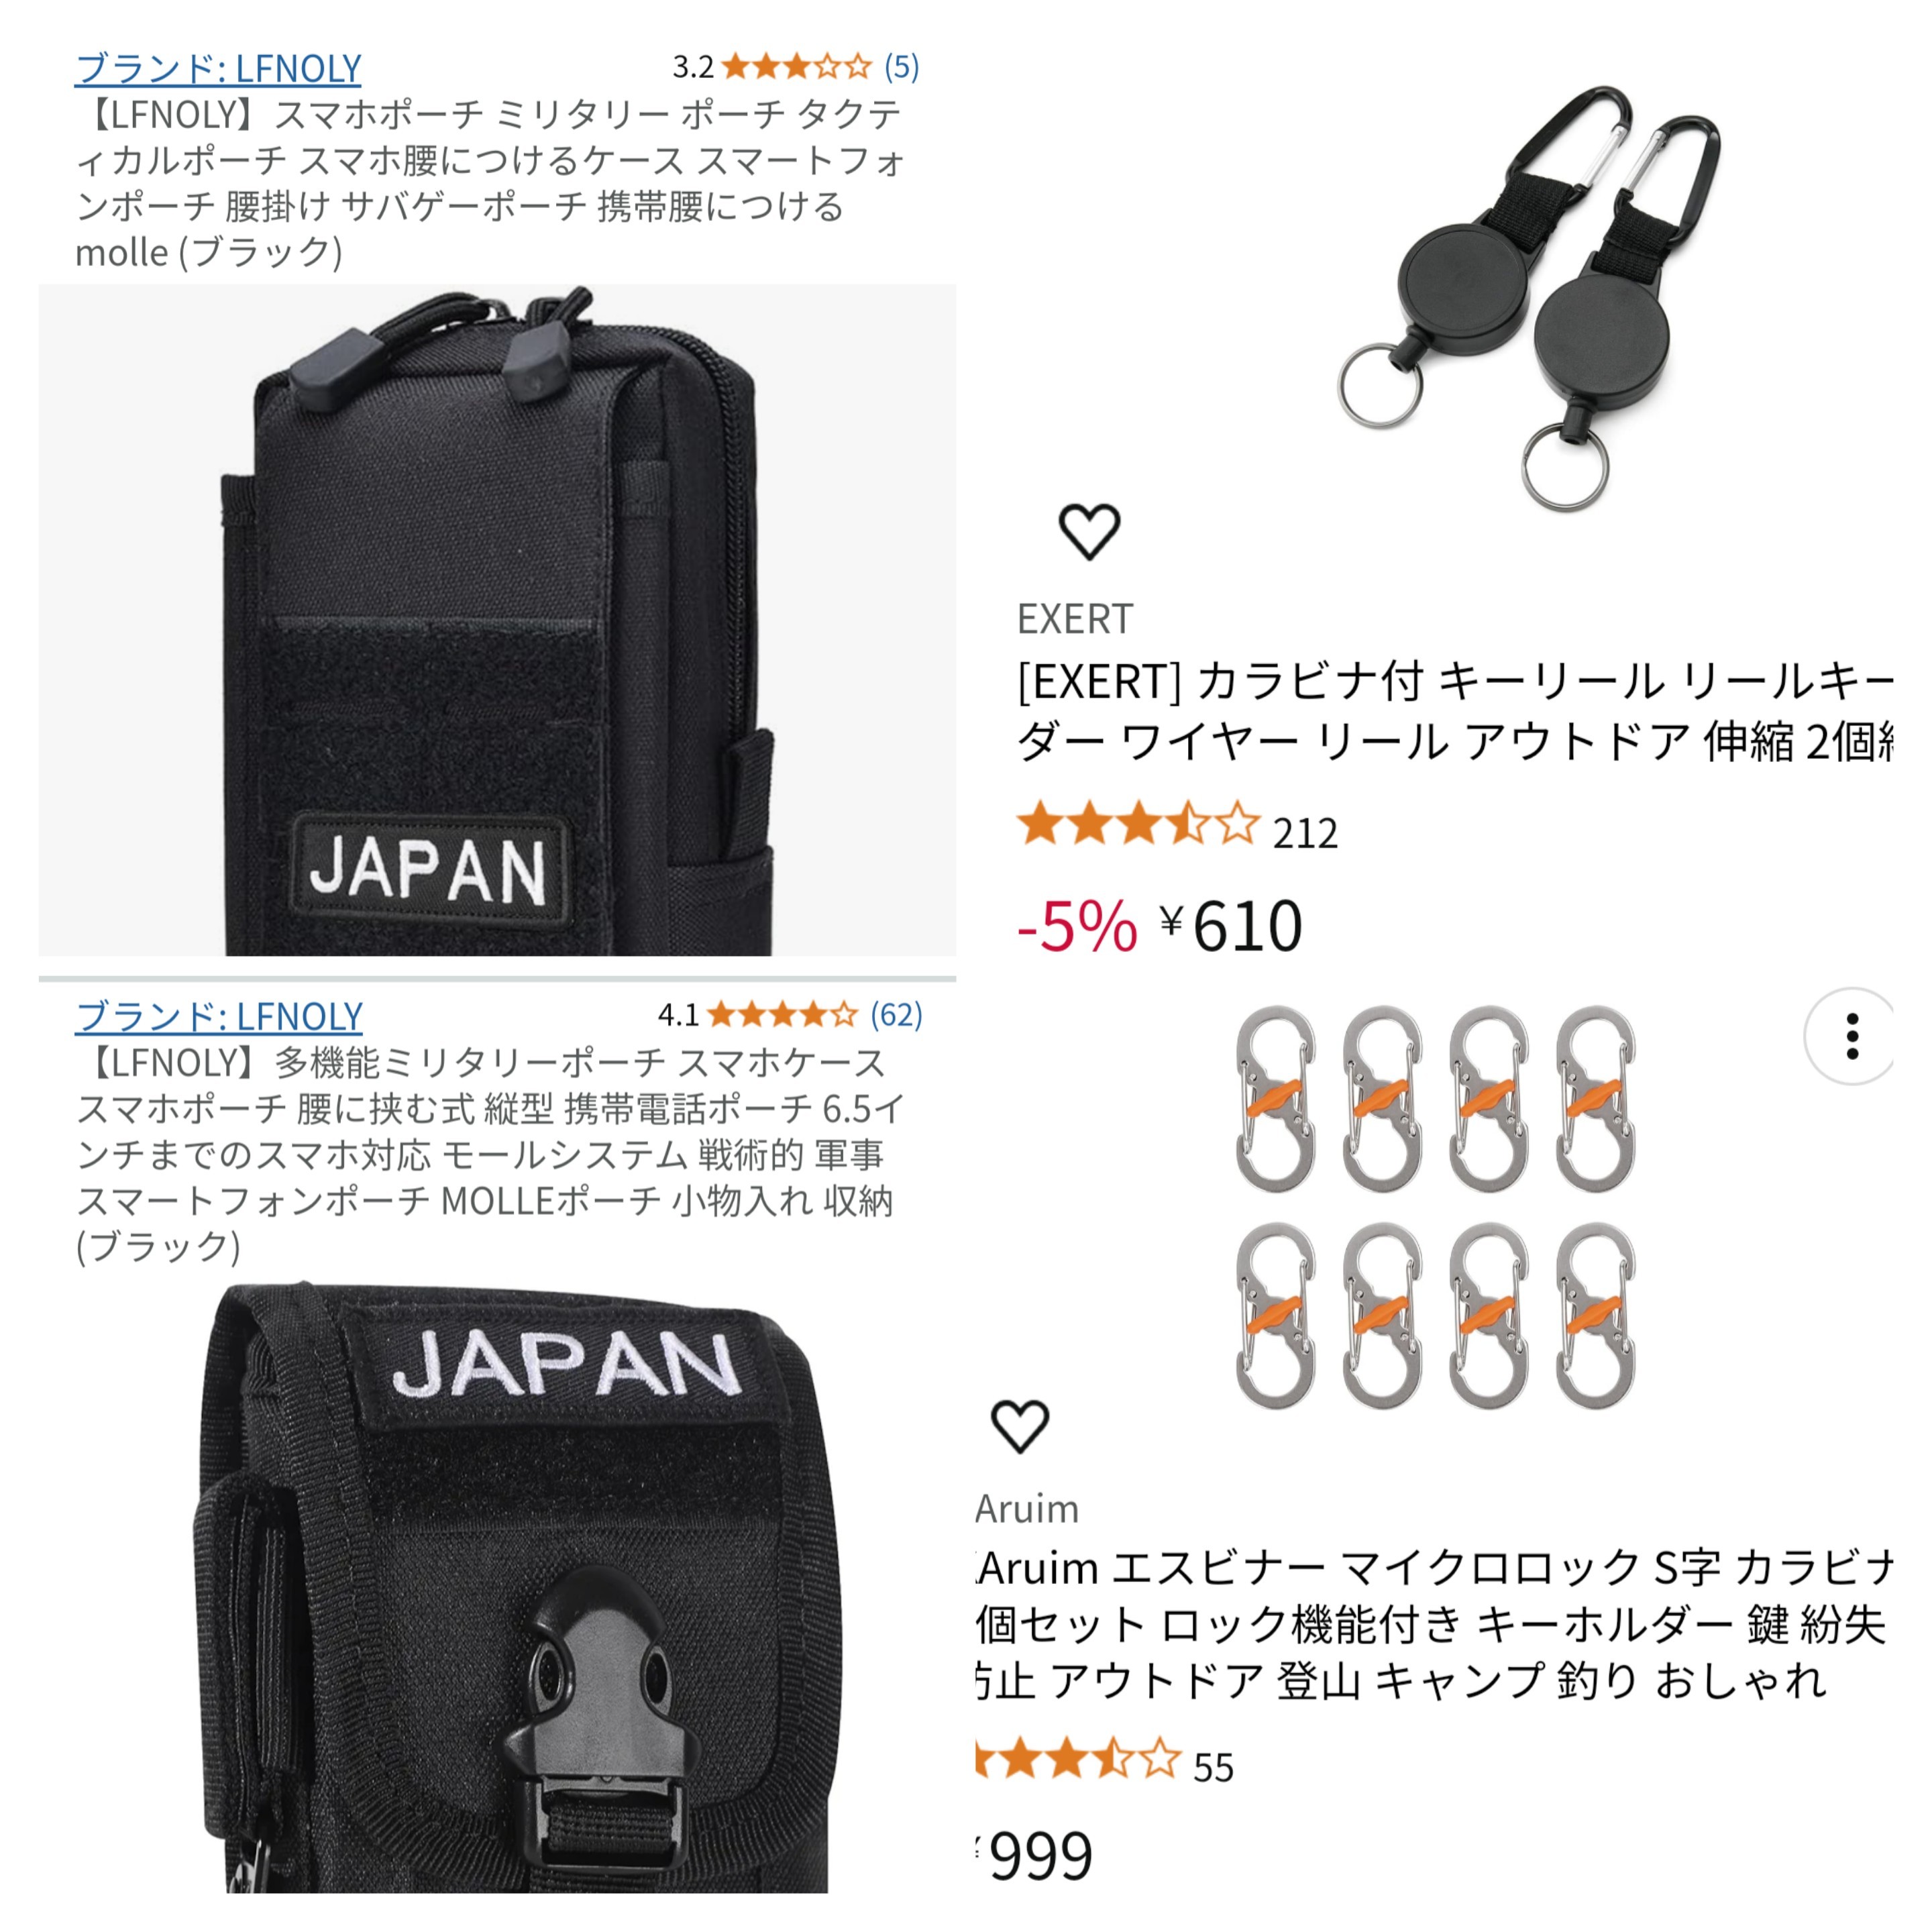Add EXERT key reel to wishlist heart
1932x1932 pixels.
pos(1089,532)
